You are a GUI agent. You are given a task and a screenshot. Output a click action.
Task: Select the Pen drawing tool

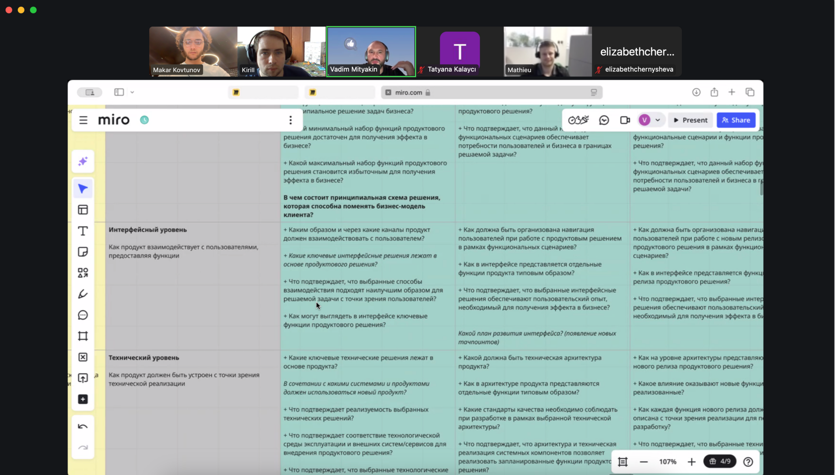coord(83,294)
